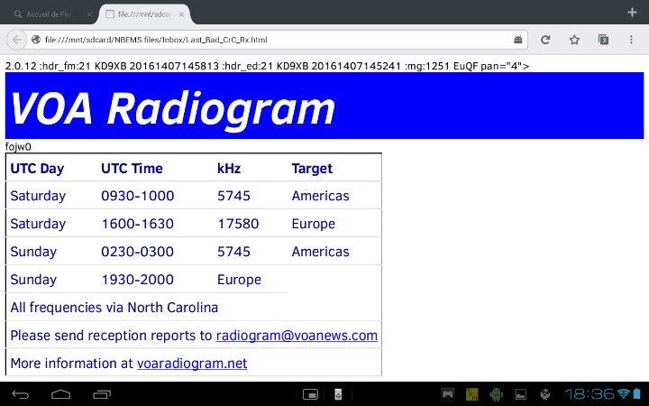Open the picture notification icon
The height and width of the screenshot is (406, 649).
point(521,394)
